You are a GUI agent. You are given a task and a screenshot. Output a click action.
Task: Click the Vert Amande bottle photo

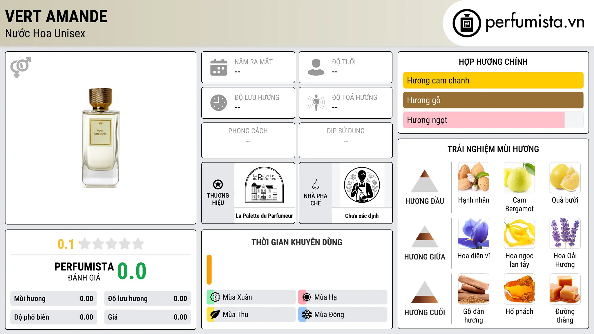click(101, 138)
